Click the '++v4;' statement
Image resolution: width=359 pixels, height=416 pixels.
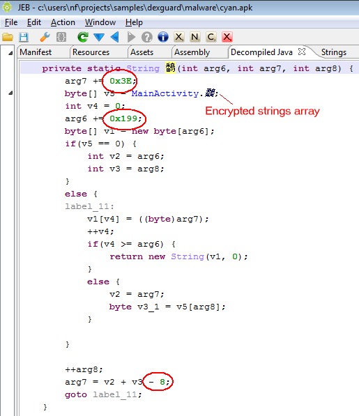point(100,231)
